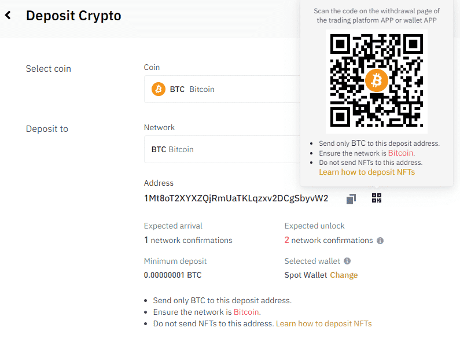Image resolution: width=460 pixels, height=357 pixels.
Task: Click info icon beside Expected unlock confirmations
Action: 380,241
